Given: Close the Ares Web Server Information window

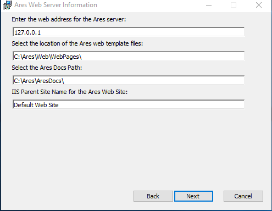Looking at the screenshot, I should click(x=259, y=5).
